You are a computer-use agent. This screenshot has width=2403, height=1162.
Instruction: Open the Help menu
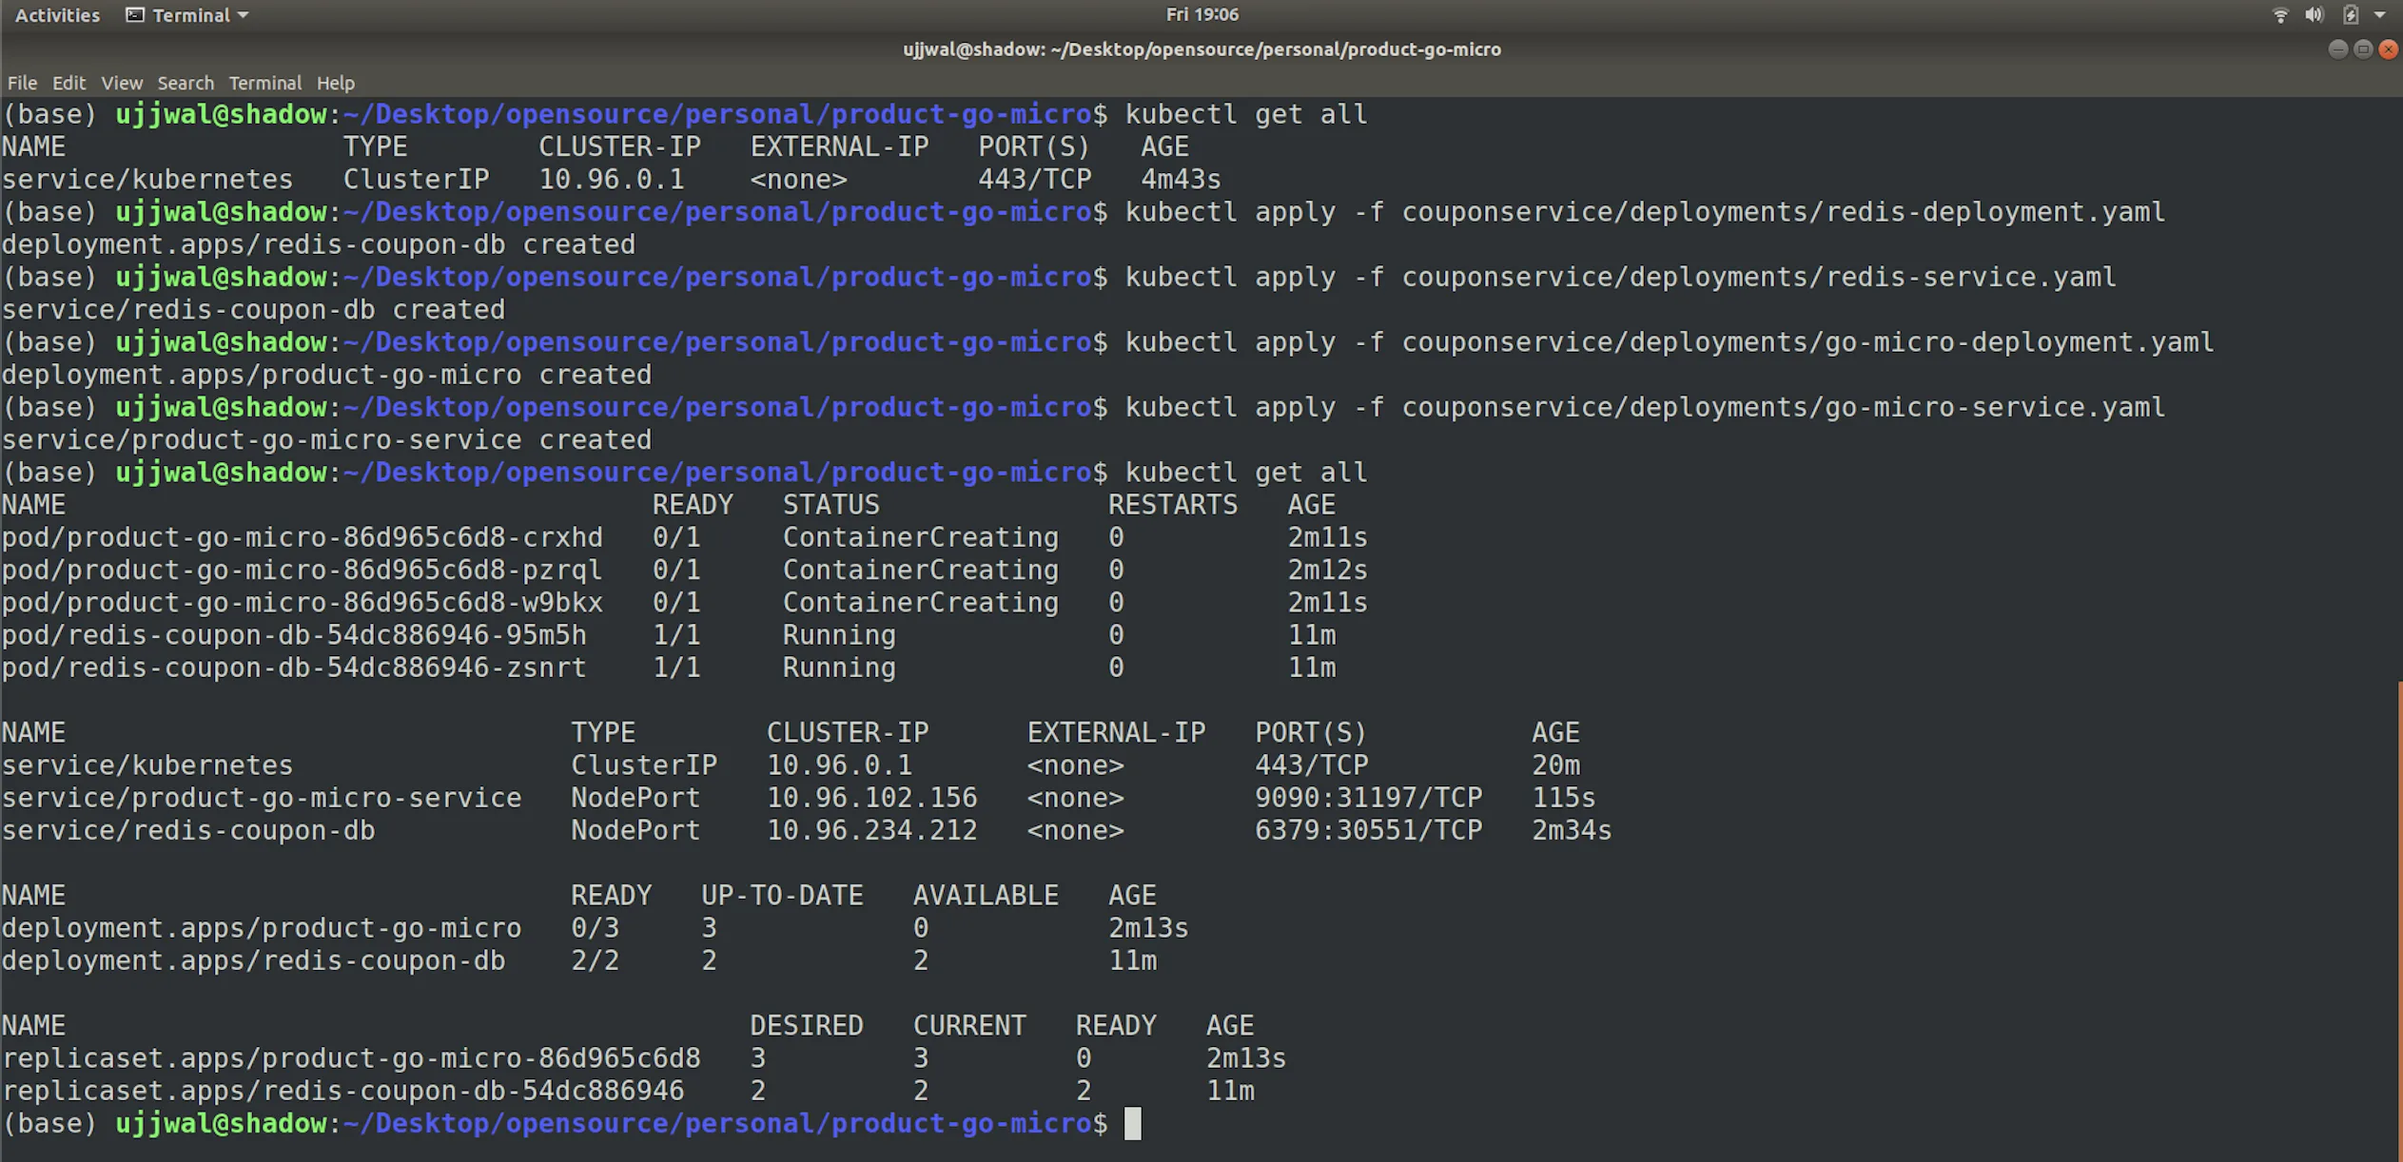point(335,83)
